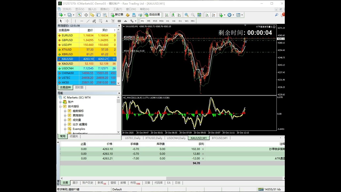The height and width of the screenshot is (192, 341).
Task: Select the text label 'T' tool
Action: (x=113, y=21)
